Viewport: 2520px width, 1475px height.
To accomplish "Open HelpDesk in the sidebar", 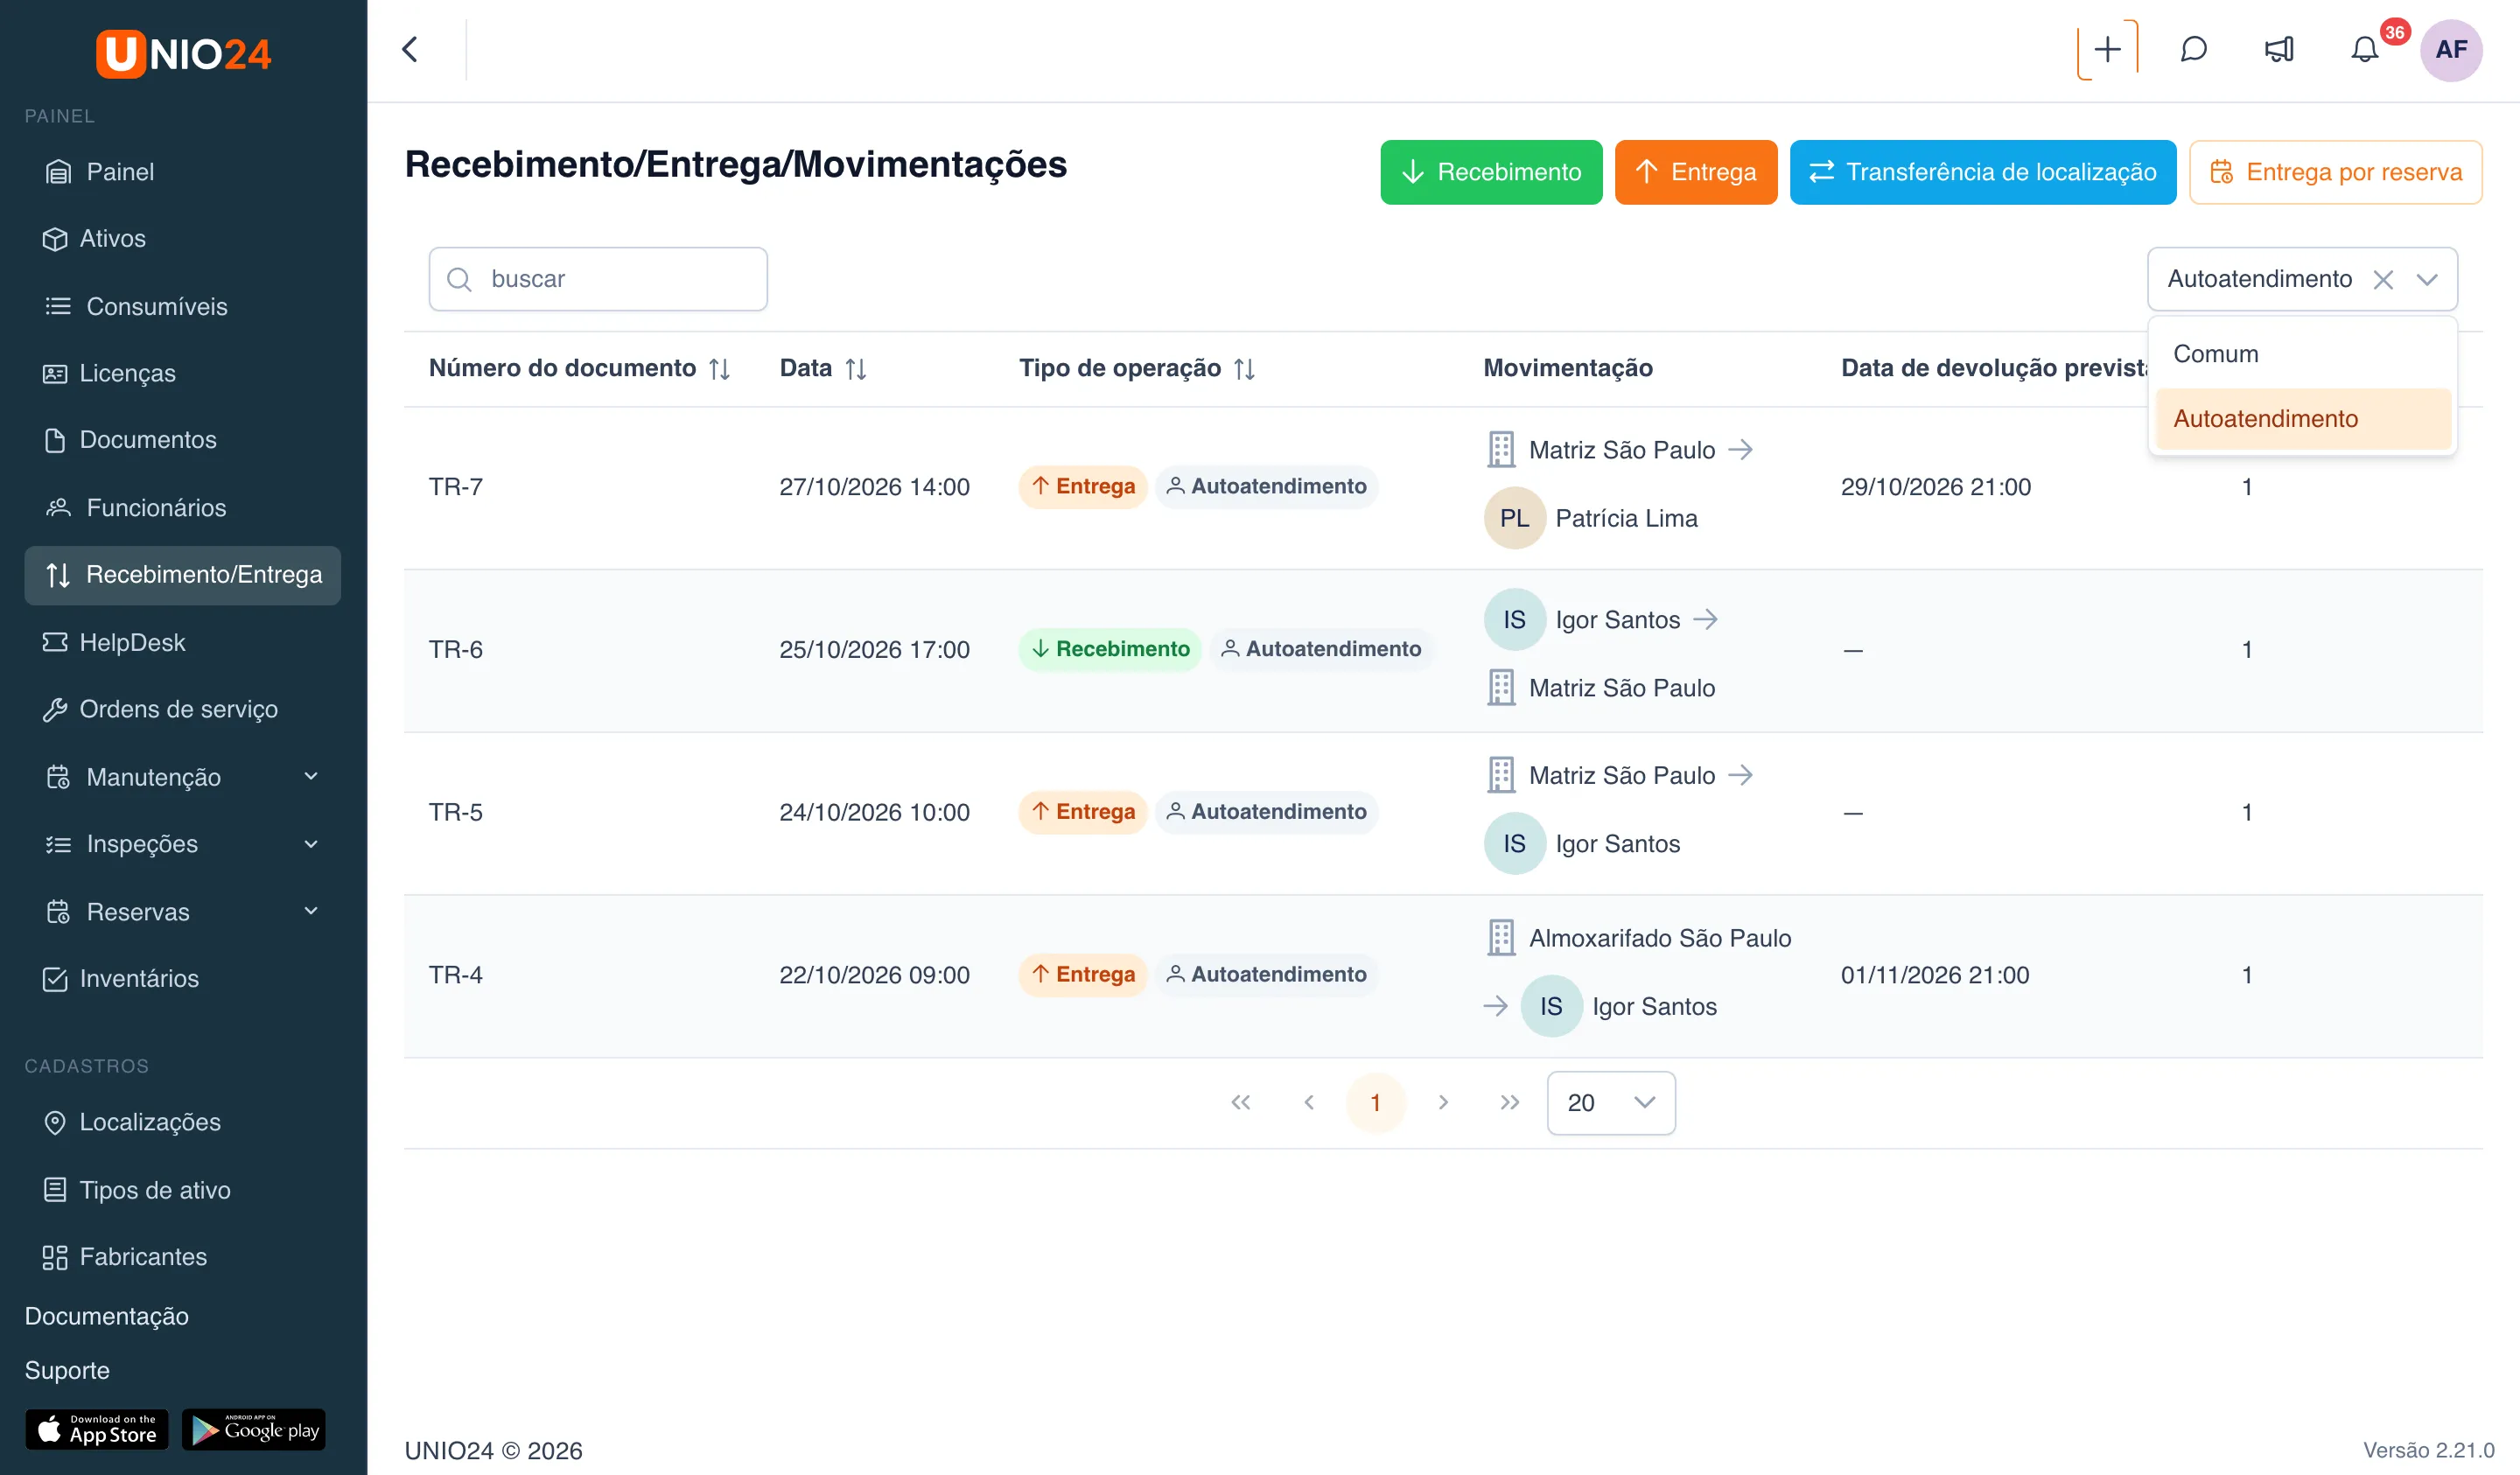I will (x=183, y=642).
